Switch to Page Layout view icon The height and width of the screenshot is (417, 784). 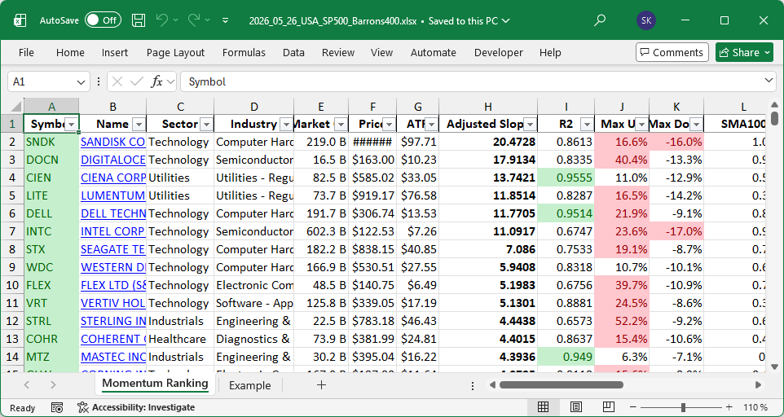(x=575, y=407)
